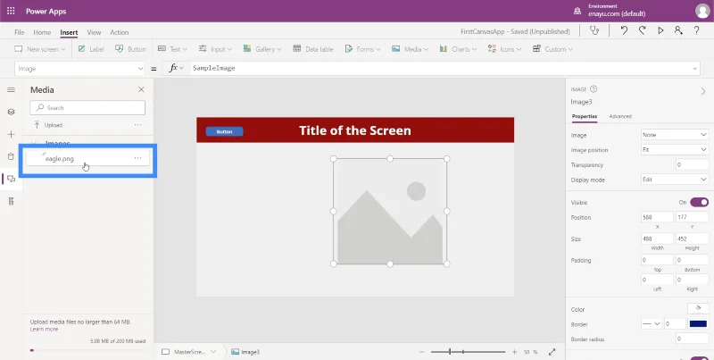The width and height of the screenshot is (714, 360).
Task: Open more options for eagle.png
Action: coord(138,158)
